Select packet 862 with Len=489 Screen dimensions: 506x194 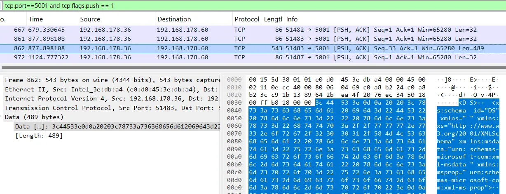pos(165,48)
